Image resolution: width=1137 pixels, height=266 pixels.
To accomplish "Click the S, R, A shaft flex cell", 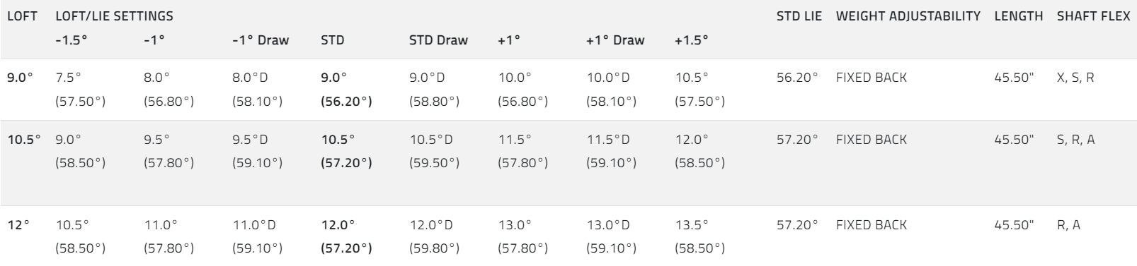I will click(x=1075, y=140).
